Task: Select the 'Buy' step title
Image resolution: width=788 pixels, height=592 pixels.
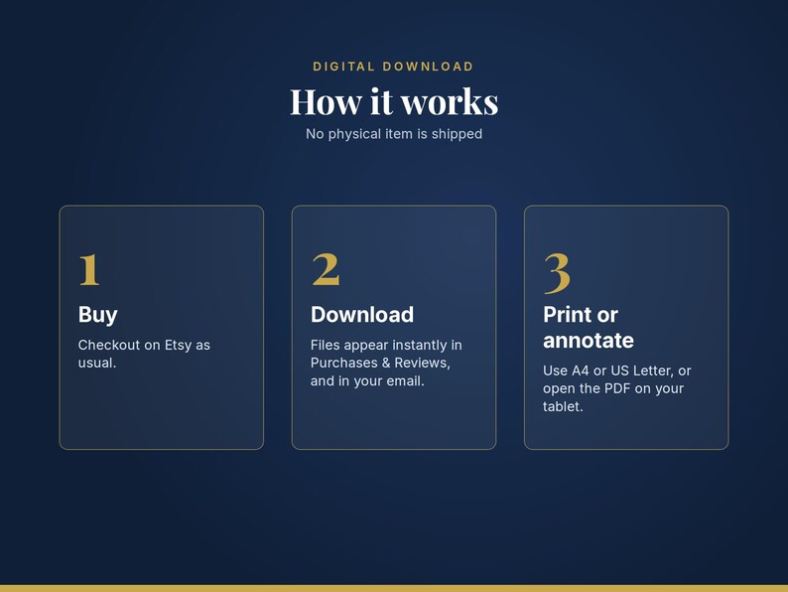Action: tap(98, 315)
